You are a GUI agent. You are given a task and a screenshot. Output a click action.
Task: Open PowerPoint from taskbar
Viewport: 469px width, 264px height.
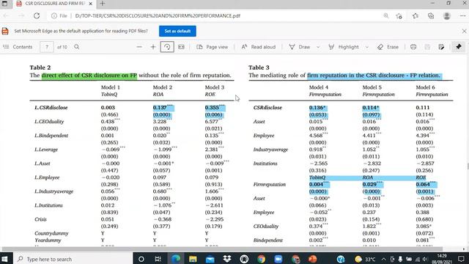pos(313,259)
